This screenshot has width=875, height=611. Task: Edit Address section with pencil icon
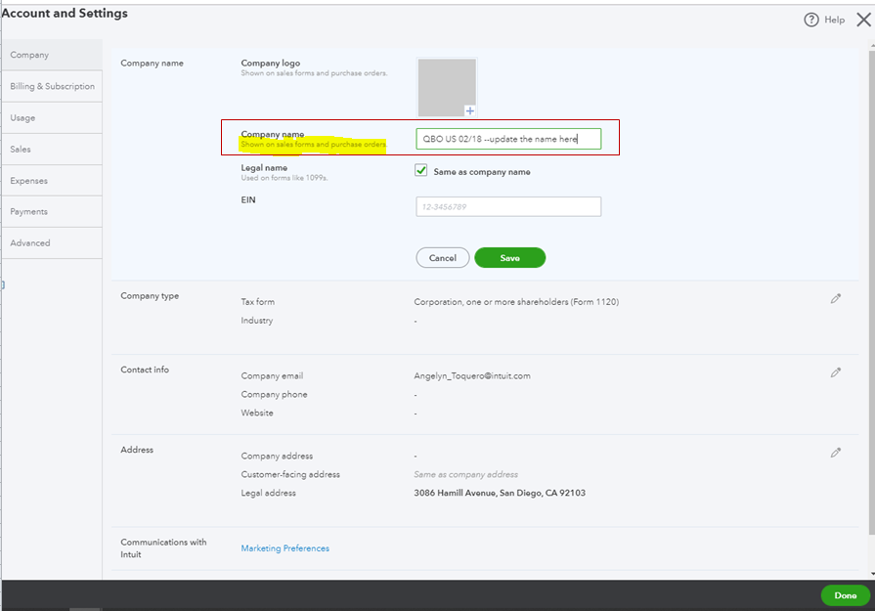tap(835, 453)
